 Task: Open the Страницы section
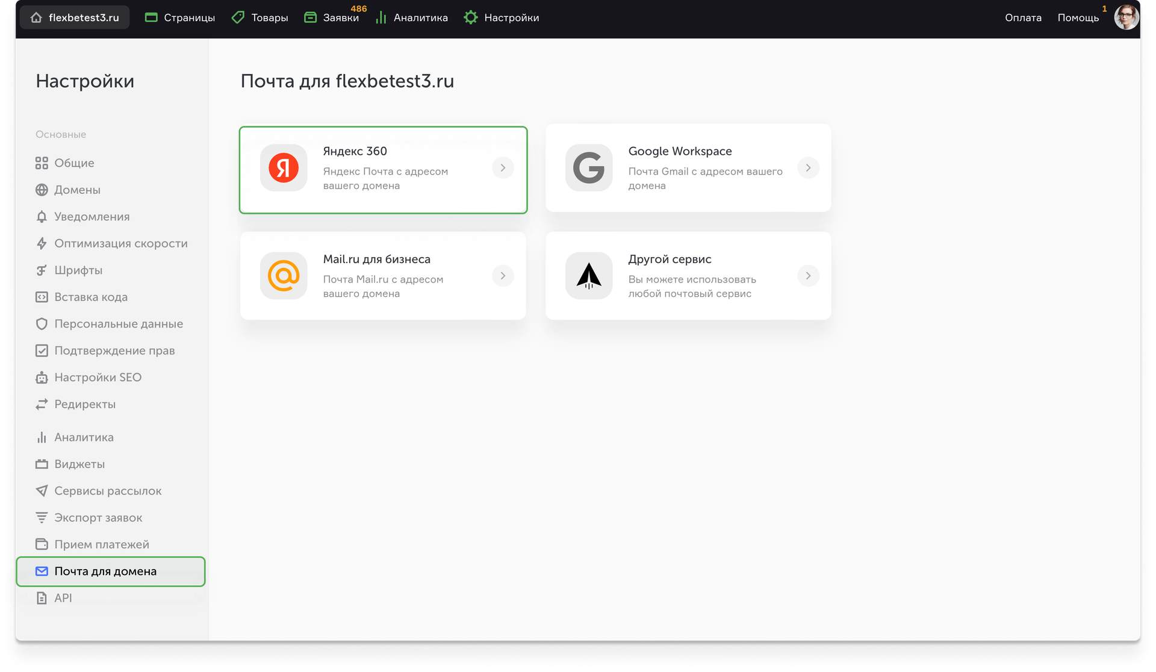(179, 17)
